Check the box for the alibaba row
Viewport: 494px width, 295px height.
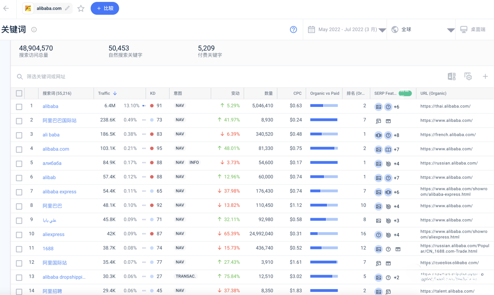point(19,107)
